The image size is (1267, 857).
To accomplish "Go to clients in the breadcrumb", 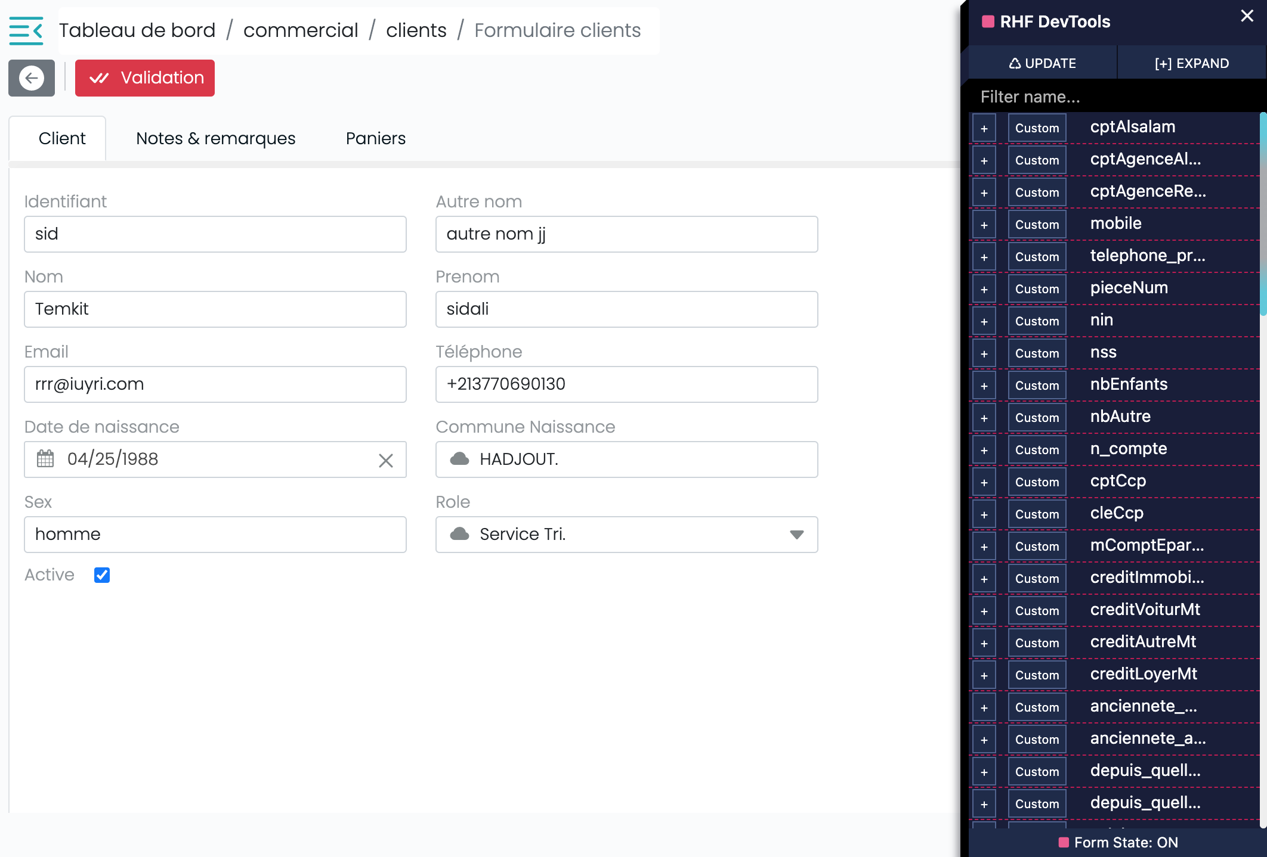I will (x=416, y=30).
